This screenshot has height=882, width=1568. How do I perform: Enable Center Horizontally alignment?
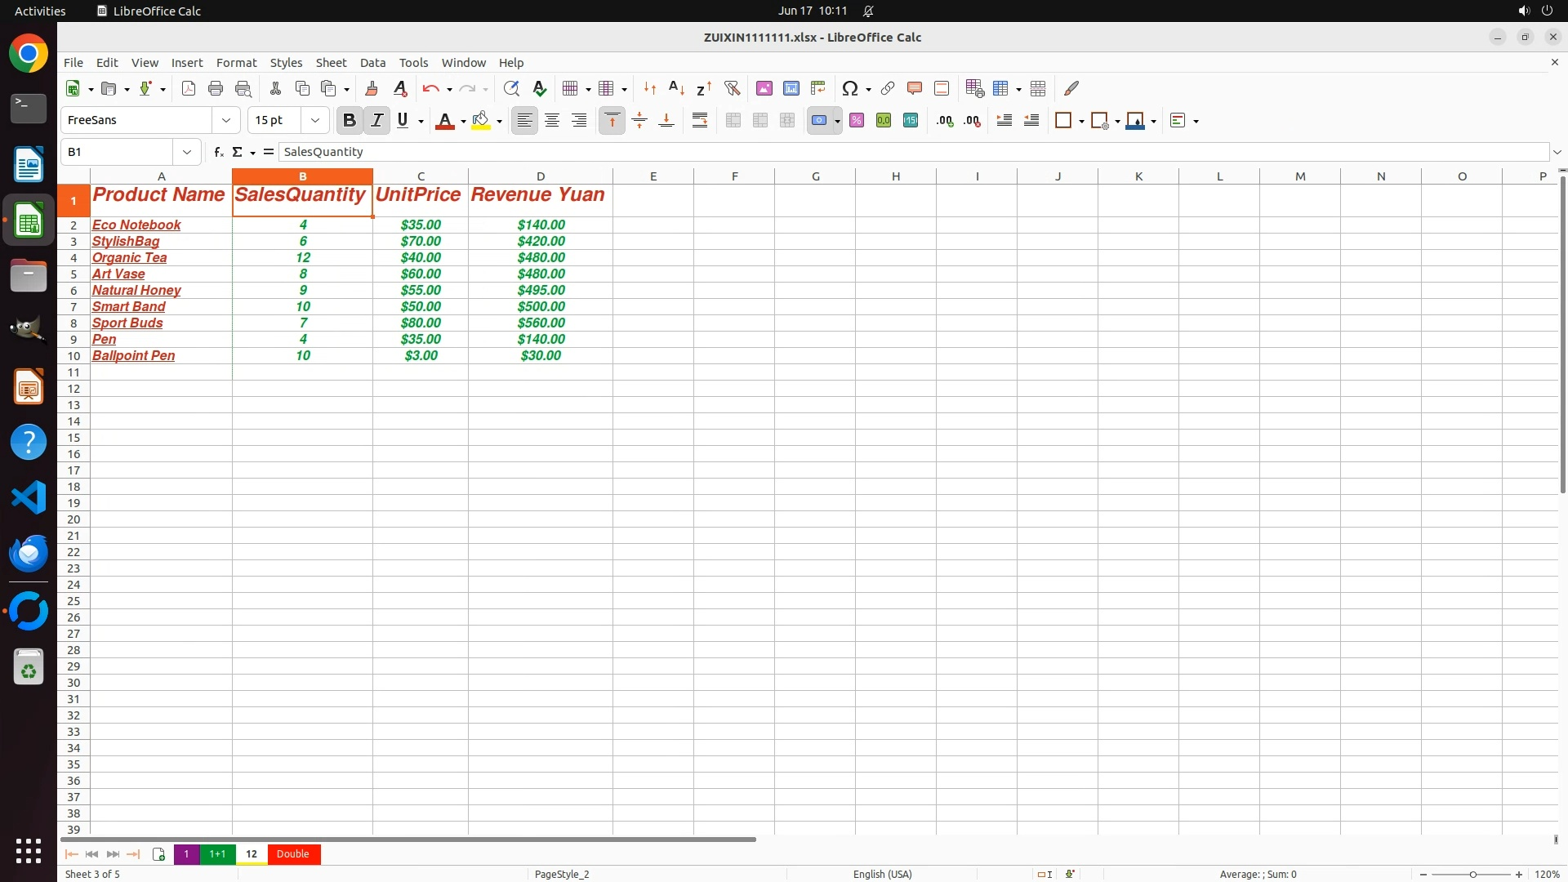[552, 120]
